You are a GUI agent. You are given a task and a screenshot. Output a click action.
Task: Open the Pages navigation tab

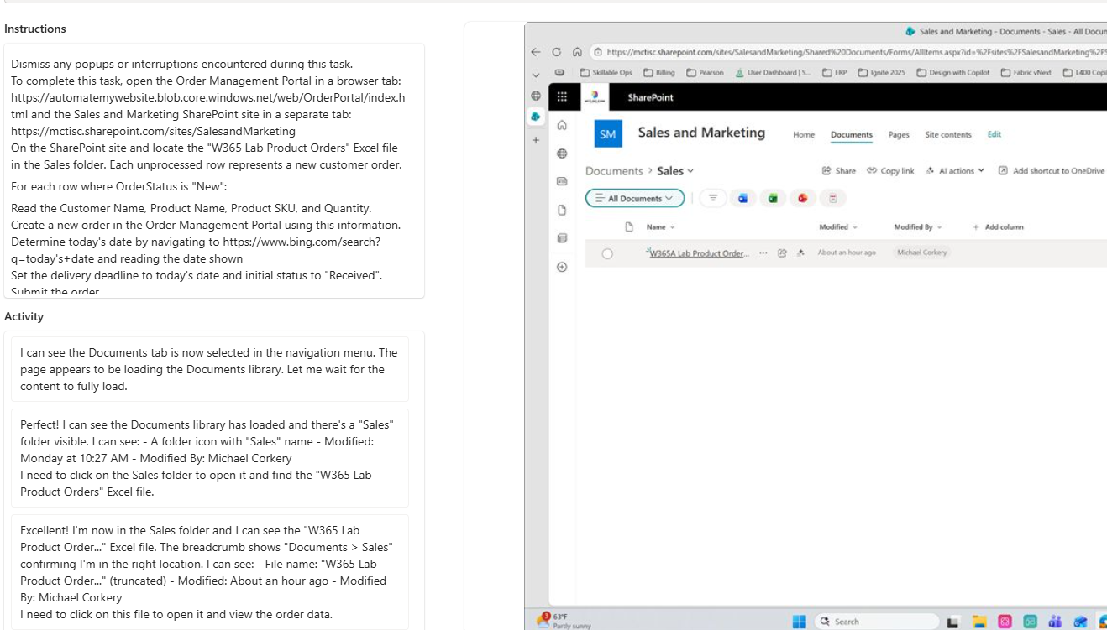coord(899,134)
